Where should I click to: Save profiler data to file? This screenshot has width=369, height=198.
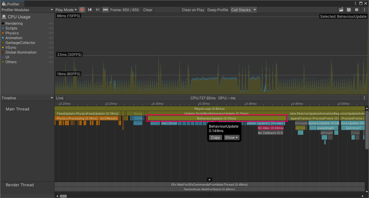[349, 10]
